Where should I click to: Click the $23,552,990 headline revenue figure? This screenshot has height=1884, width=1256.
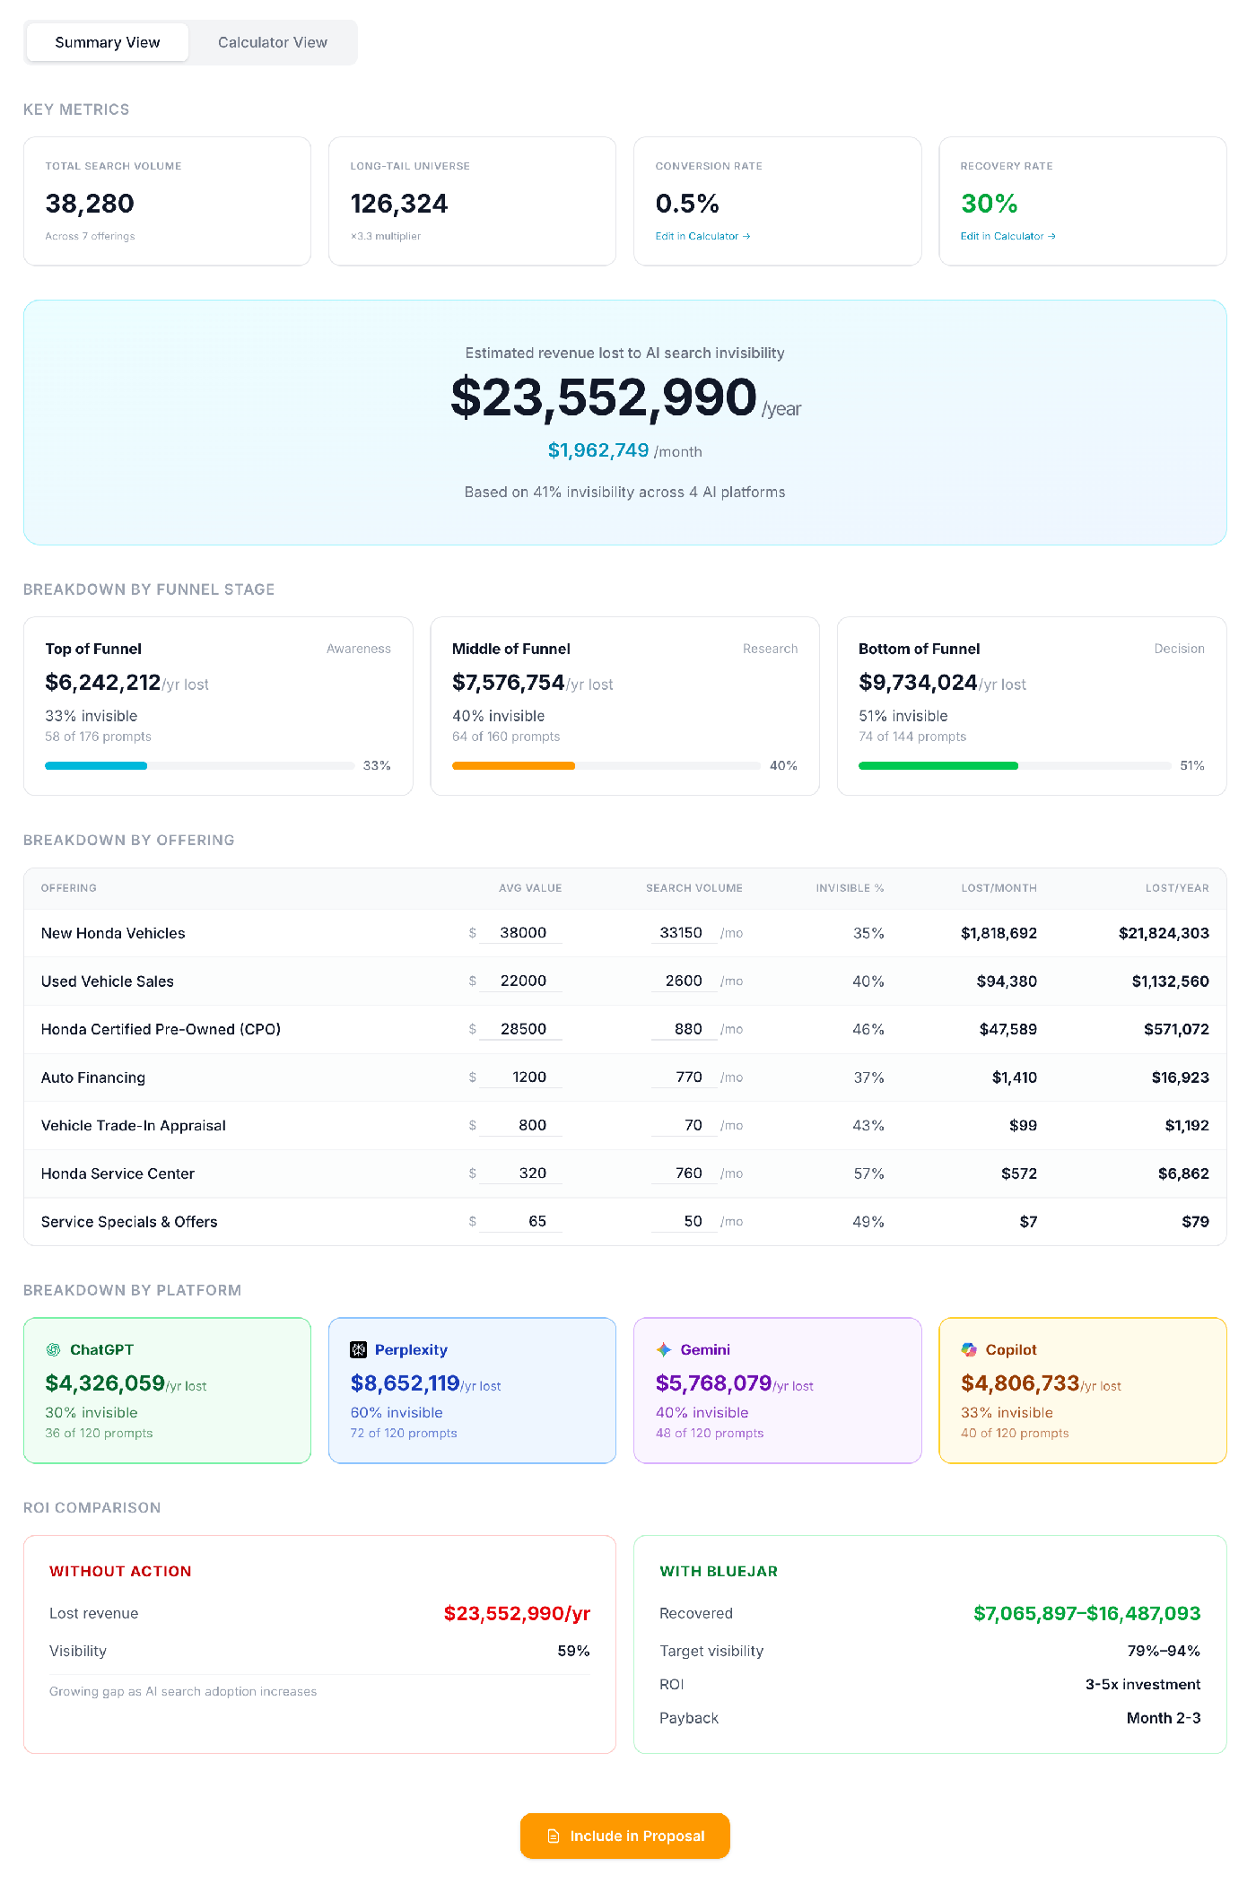(604, 397)
